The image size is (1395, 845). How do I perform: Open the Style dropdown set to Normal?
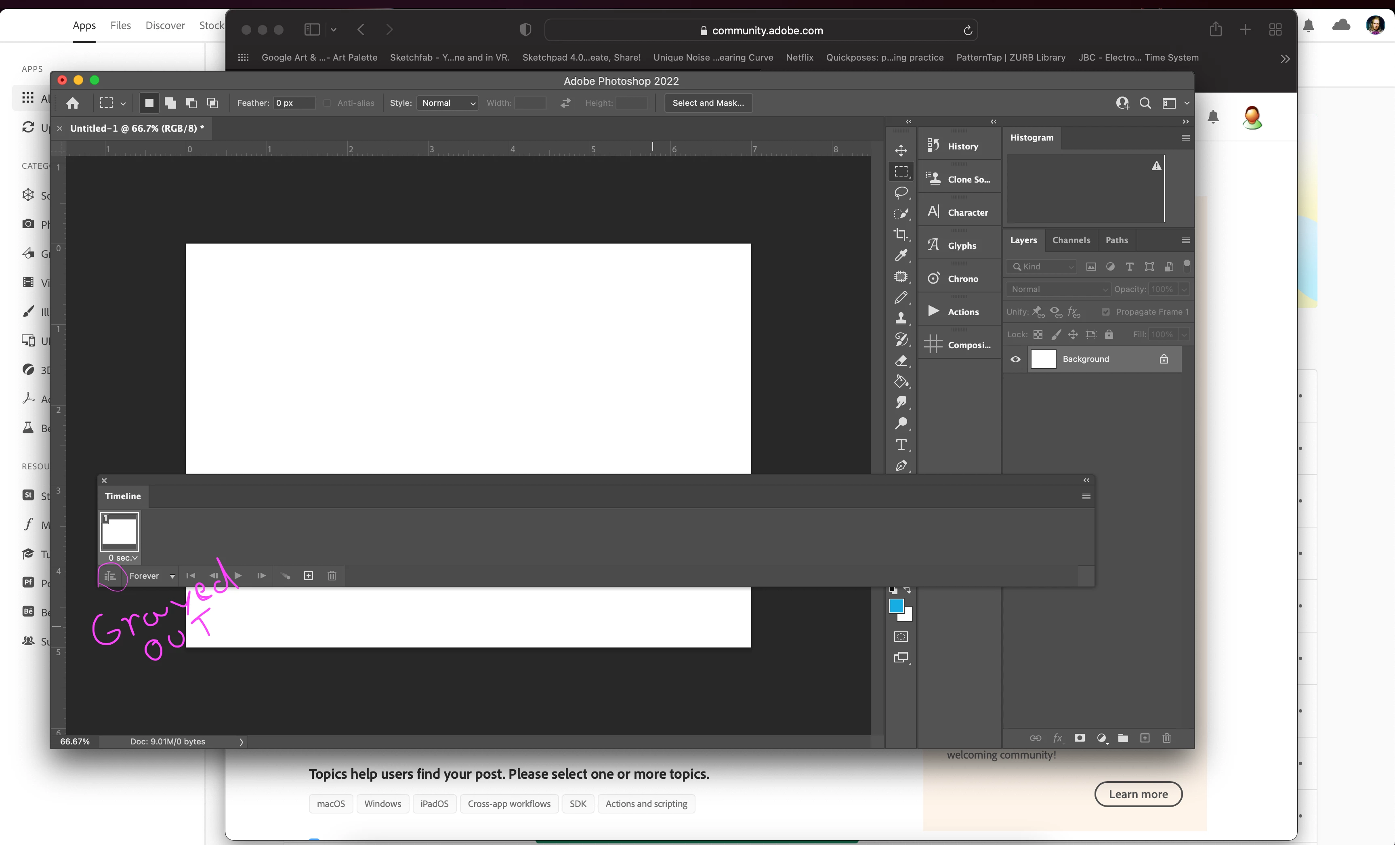[448, 103]
